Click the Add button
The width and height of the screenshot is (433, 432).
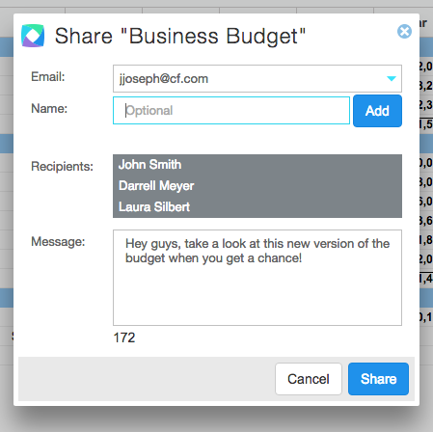[377, 111]
